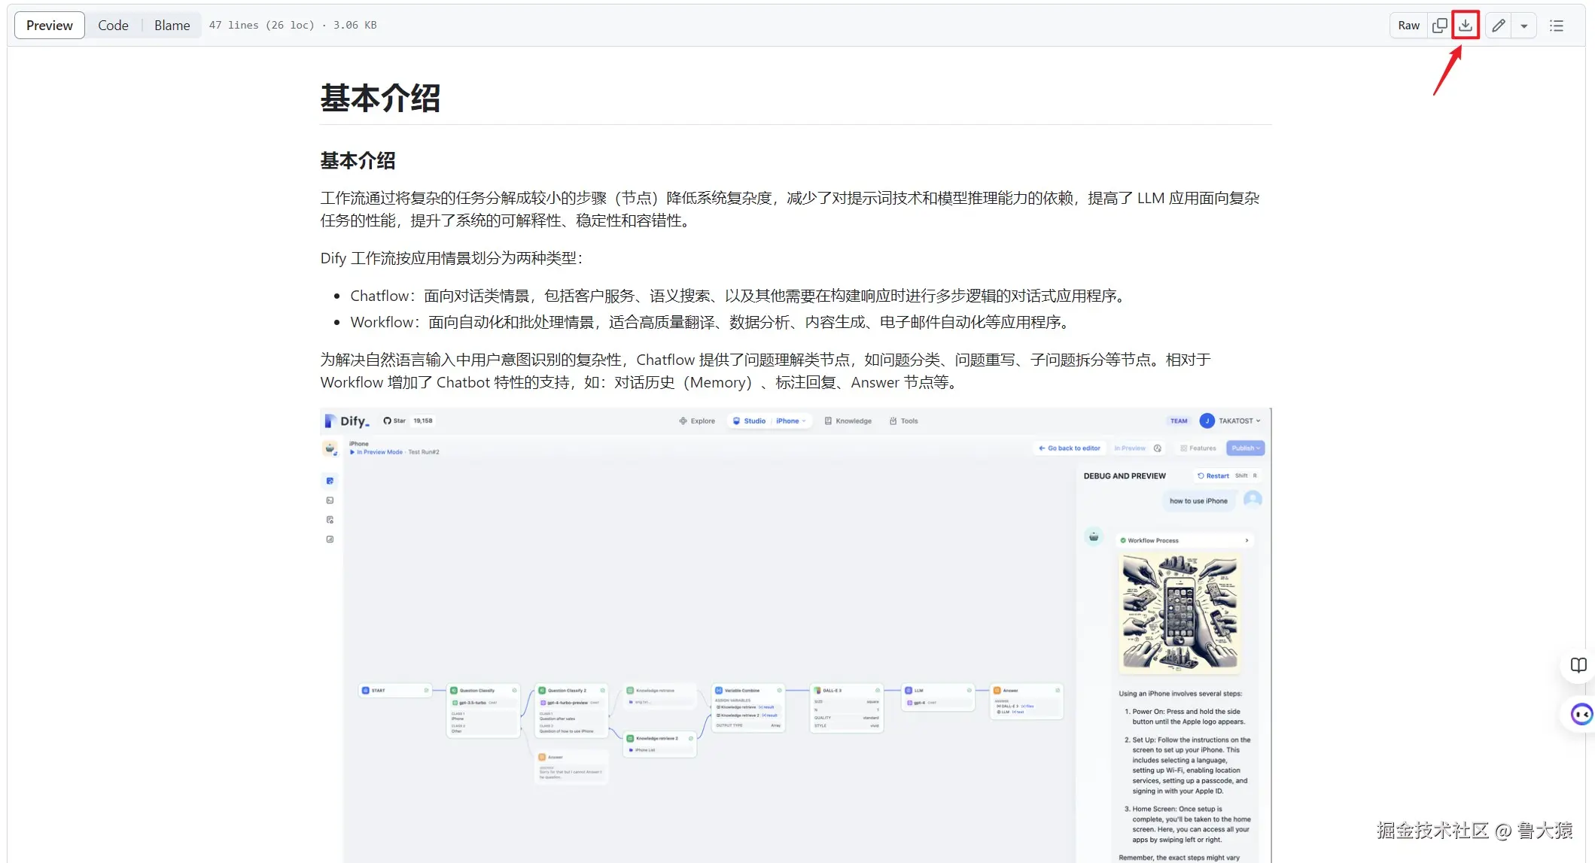The width and height of the screenshot is (1595, 863).
Task: Expand the Workflow Process chevron
Action: click(1246, 540)
